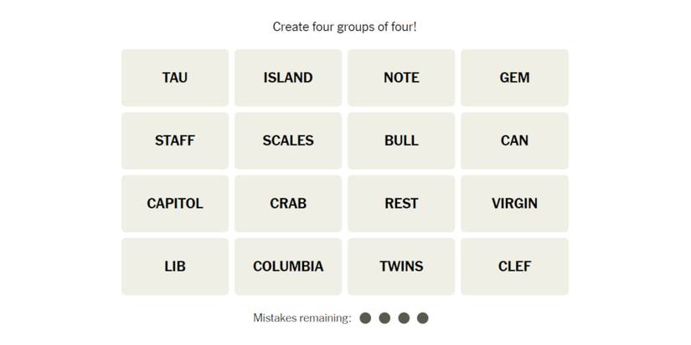Click the "Create four groups of four!" heading

coord(344,27)
